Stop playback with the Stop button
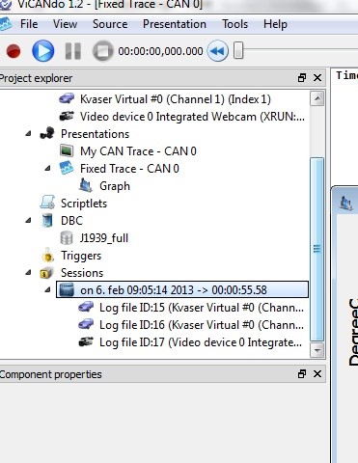358x463 pixels. (x=103, y=51)
